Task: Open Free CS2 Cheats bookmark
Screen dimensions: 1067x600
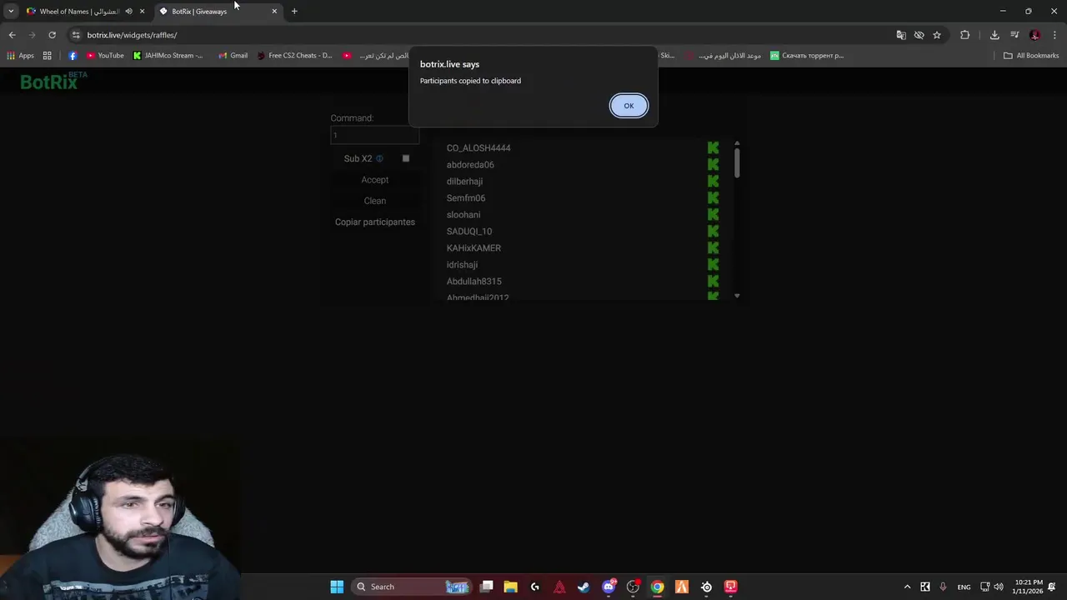Action: (294, 56)
